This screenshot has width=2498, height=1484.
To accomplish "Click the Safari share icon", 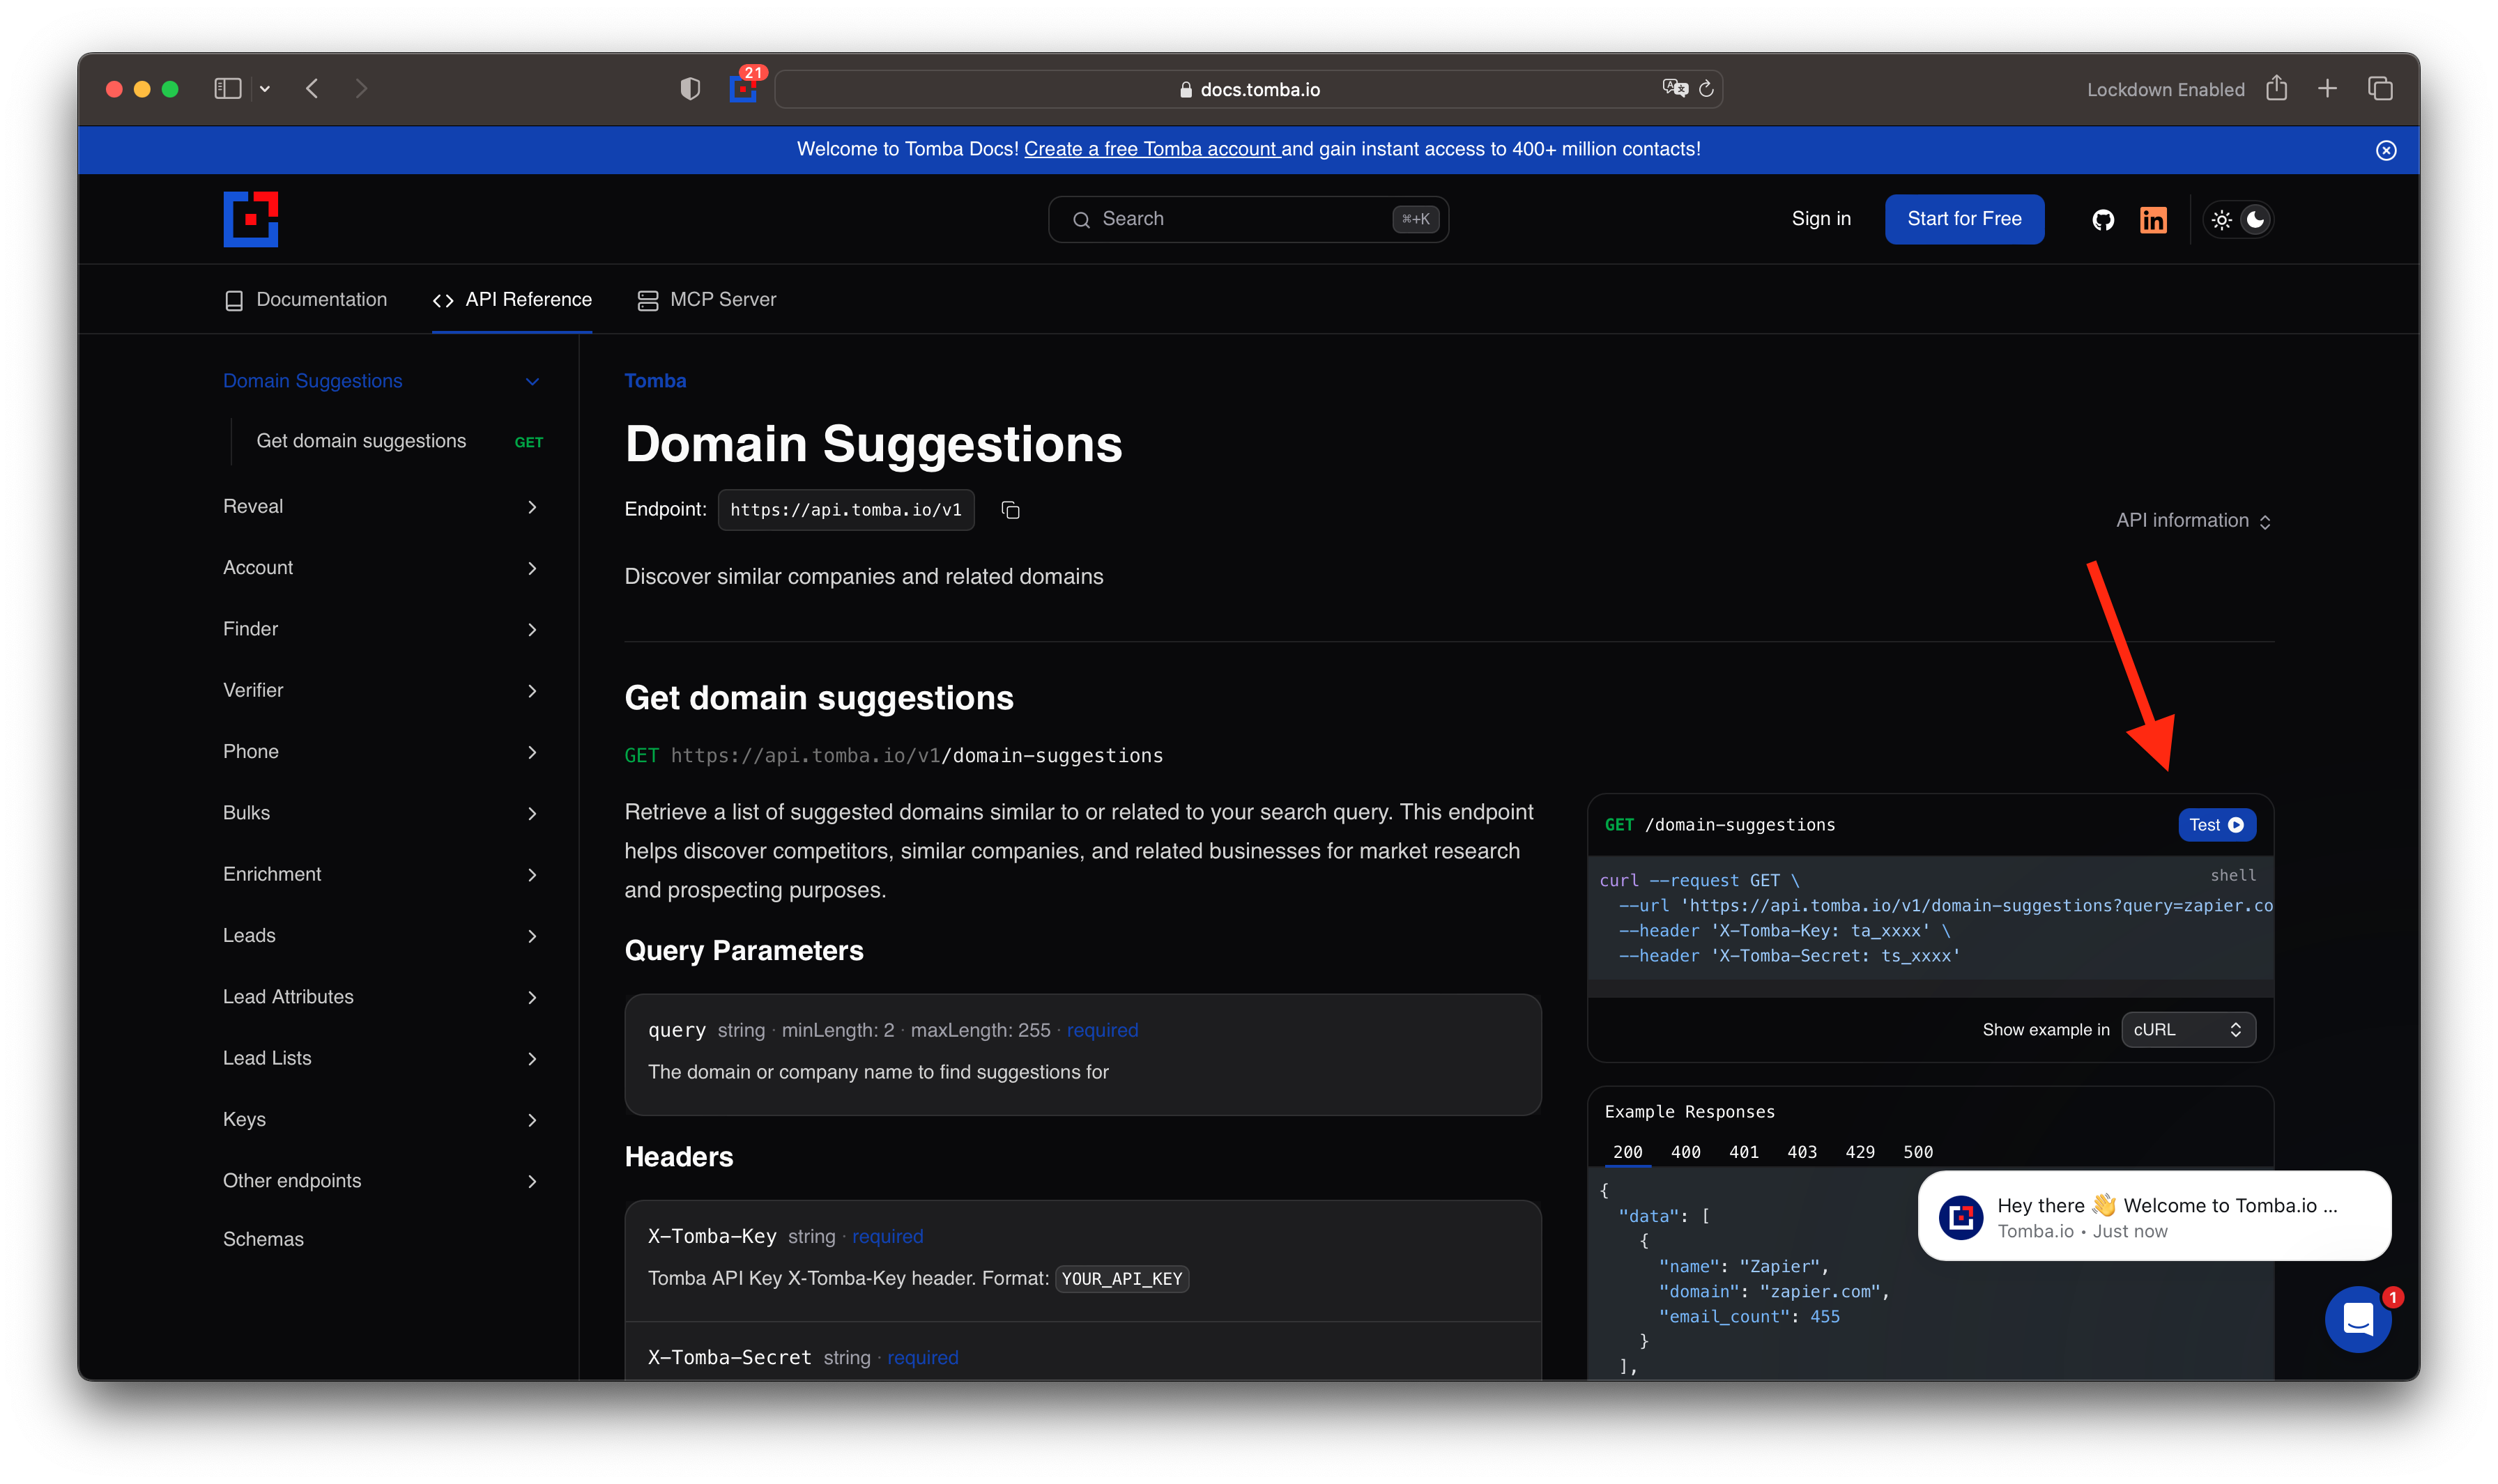I will coord(2277,89).
